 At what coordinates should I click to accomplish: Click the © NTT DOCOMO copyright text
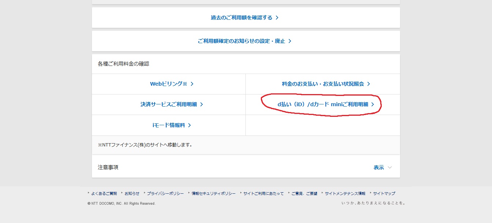121,204
